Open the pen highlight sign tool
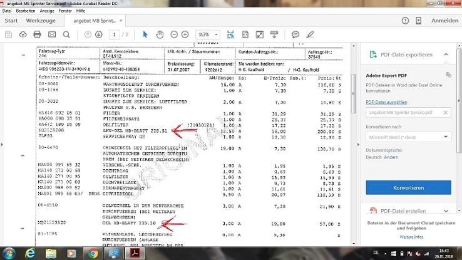 click(311, 34)
